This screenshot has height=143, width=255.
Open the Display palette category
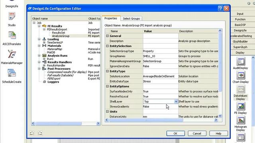click(x=240, y=52)
